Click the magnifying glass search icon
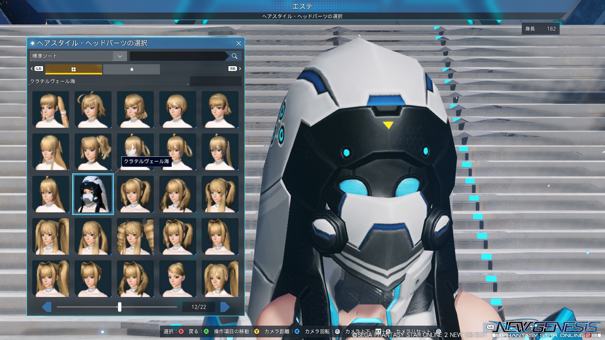The image size is (605, 340). (x=234, y=56)
